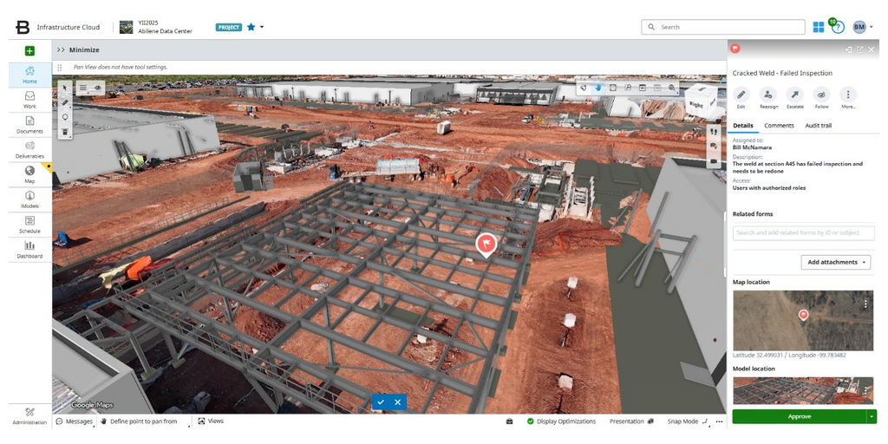Toggle Display Optimizations in the status bar

(560, 421)
